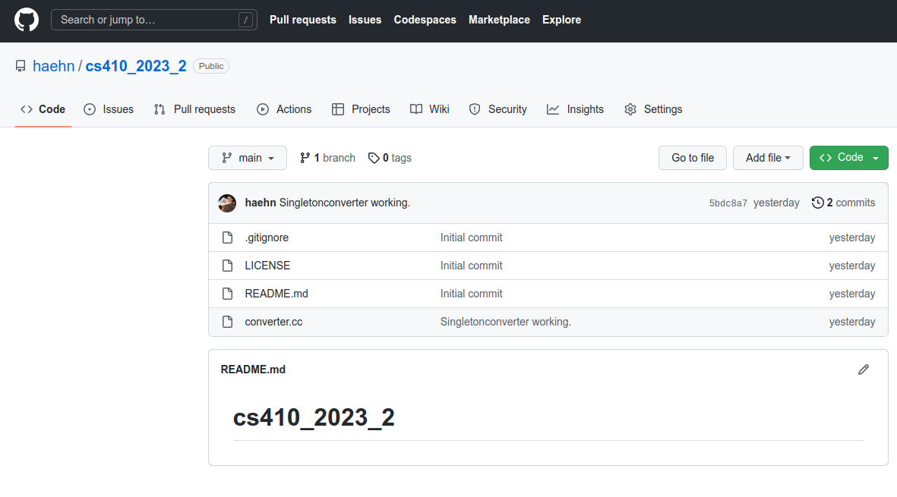Click the repository book icon beside haehn
This screenshot has height=497, width=897.
click(x=21, y=66)
